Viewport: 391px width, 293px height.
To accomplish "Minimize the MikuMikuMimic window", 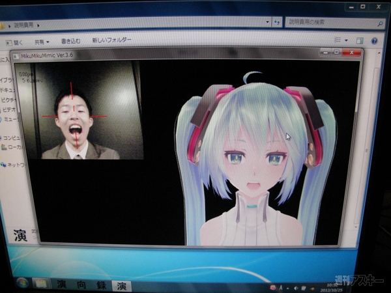I will tap(325, 52).
